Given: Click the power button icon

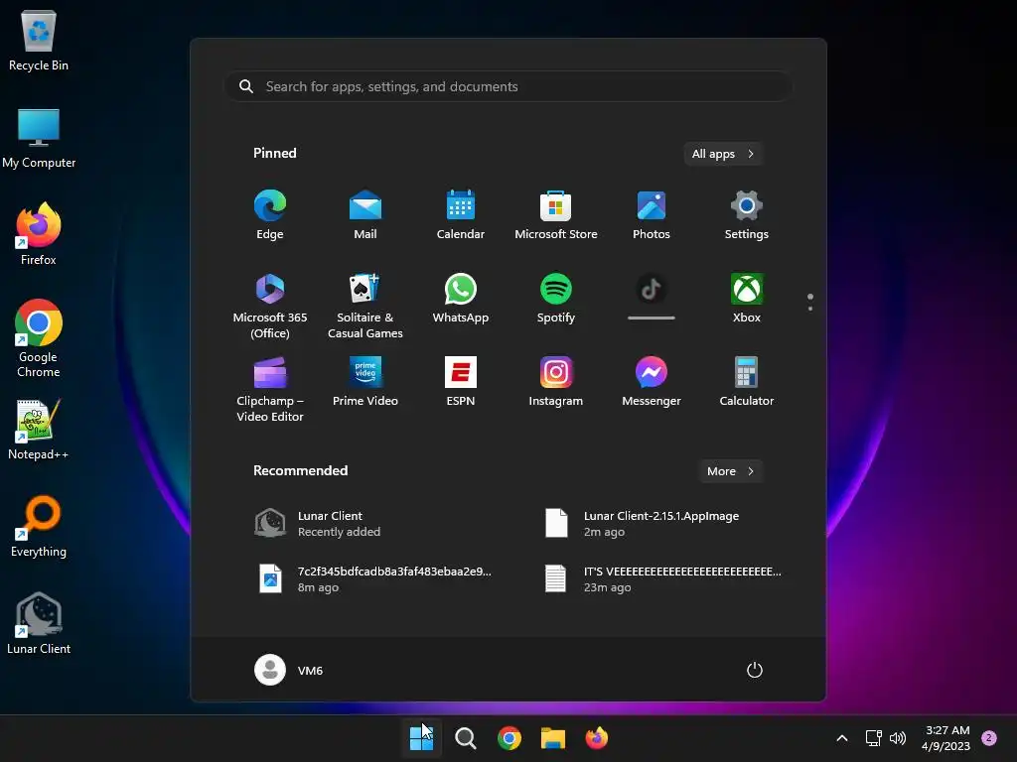Looking at the screenshot, I should tap(755, 670).
